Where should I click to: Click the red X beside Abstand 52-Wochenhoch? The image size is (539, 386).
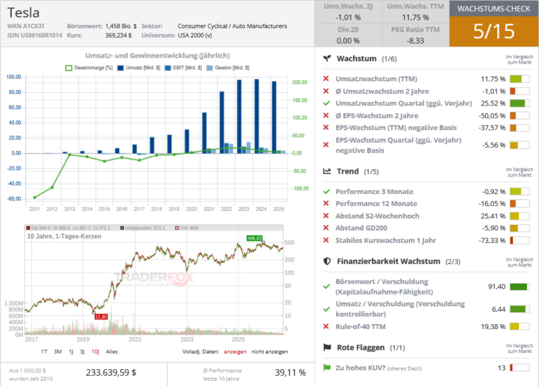tap(326, 216)
